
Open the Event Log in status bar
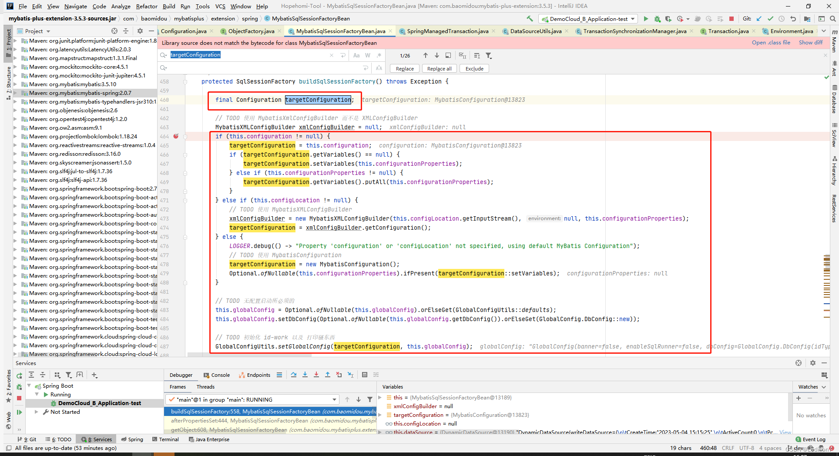810,439
